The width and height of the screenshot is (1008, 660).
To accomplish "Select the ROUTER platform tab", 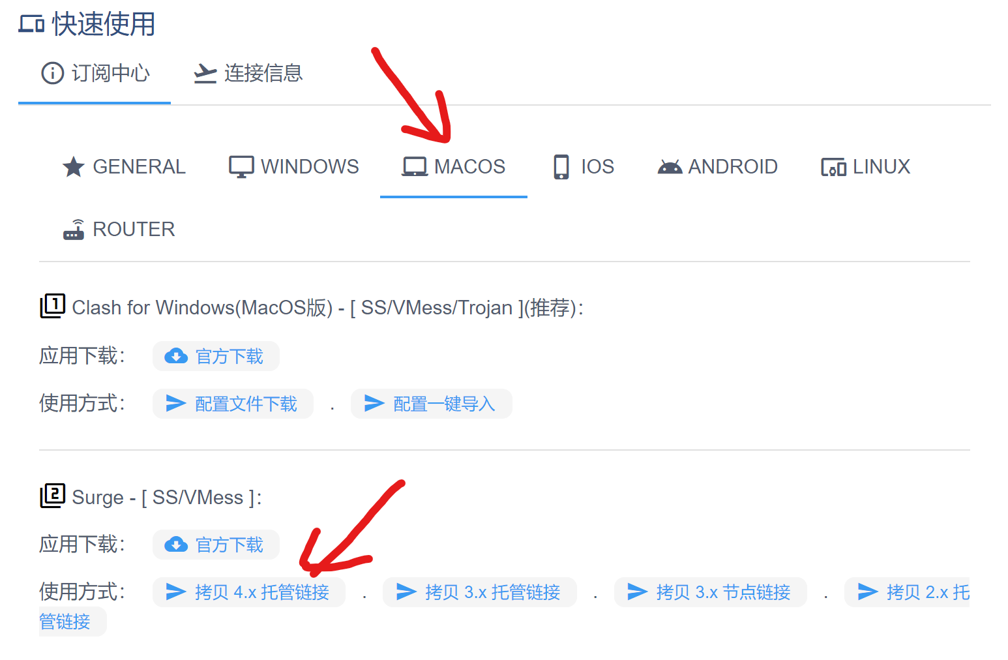I will (x=119, y=230).
